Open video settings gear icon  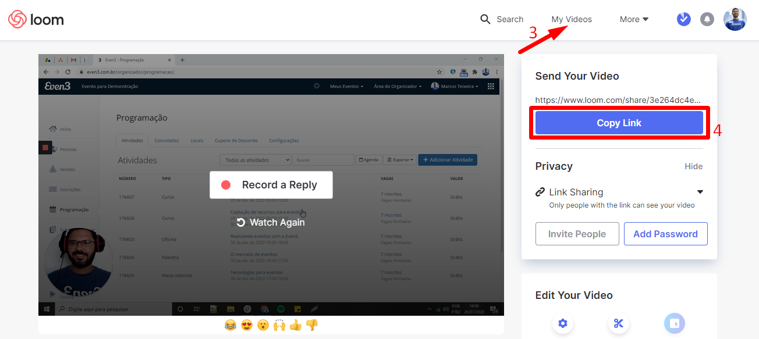[563, 323]
